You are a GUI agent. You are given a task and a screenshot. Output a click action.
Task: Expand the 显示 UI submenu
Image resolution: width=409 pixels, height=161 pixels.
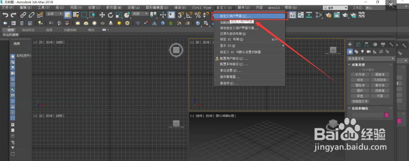[249, 46]
